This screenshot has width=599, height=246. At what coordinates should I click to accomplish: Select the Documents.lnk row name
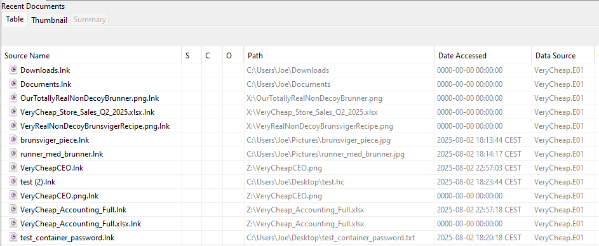[x=46, y=84]
